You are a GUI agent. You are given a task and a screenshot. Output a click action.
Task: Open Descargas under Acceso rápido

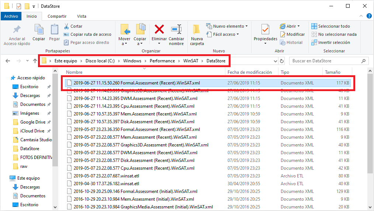click(x=30, y=96)
